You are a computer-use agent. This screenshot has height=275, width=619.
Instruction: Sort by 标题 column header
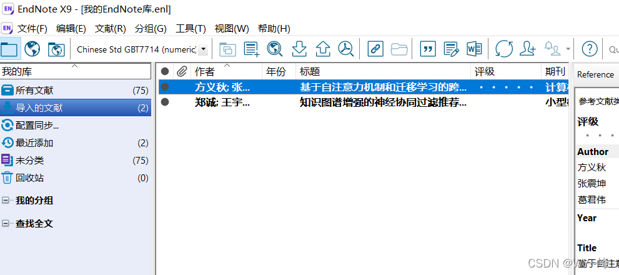(x=383, y=71)
